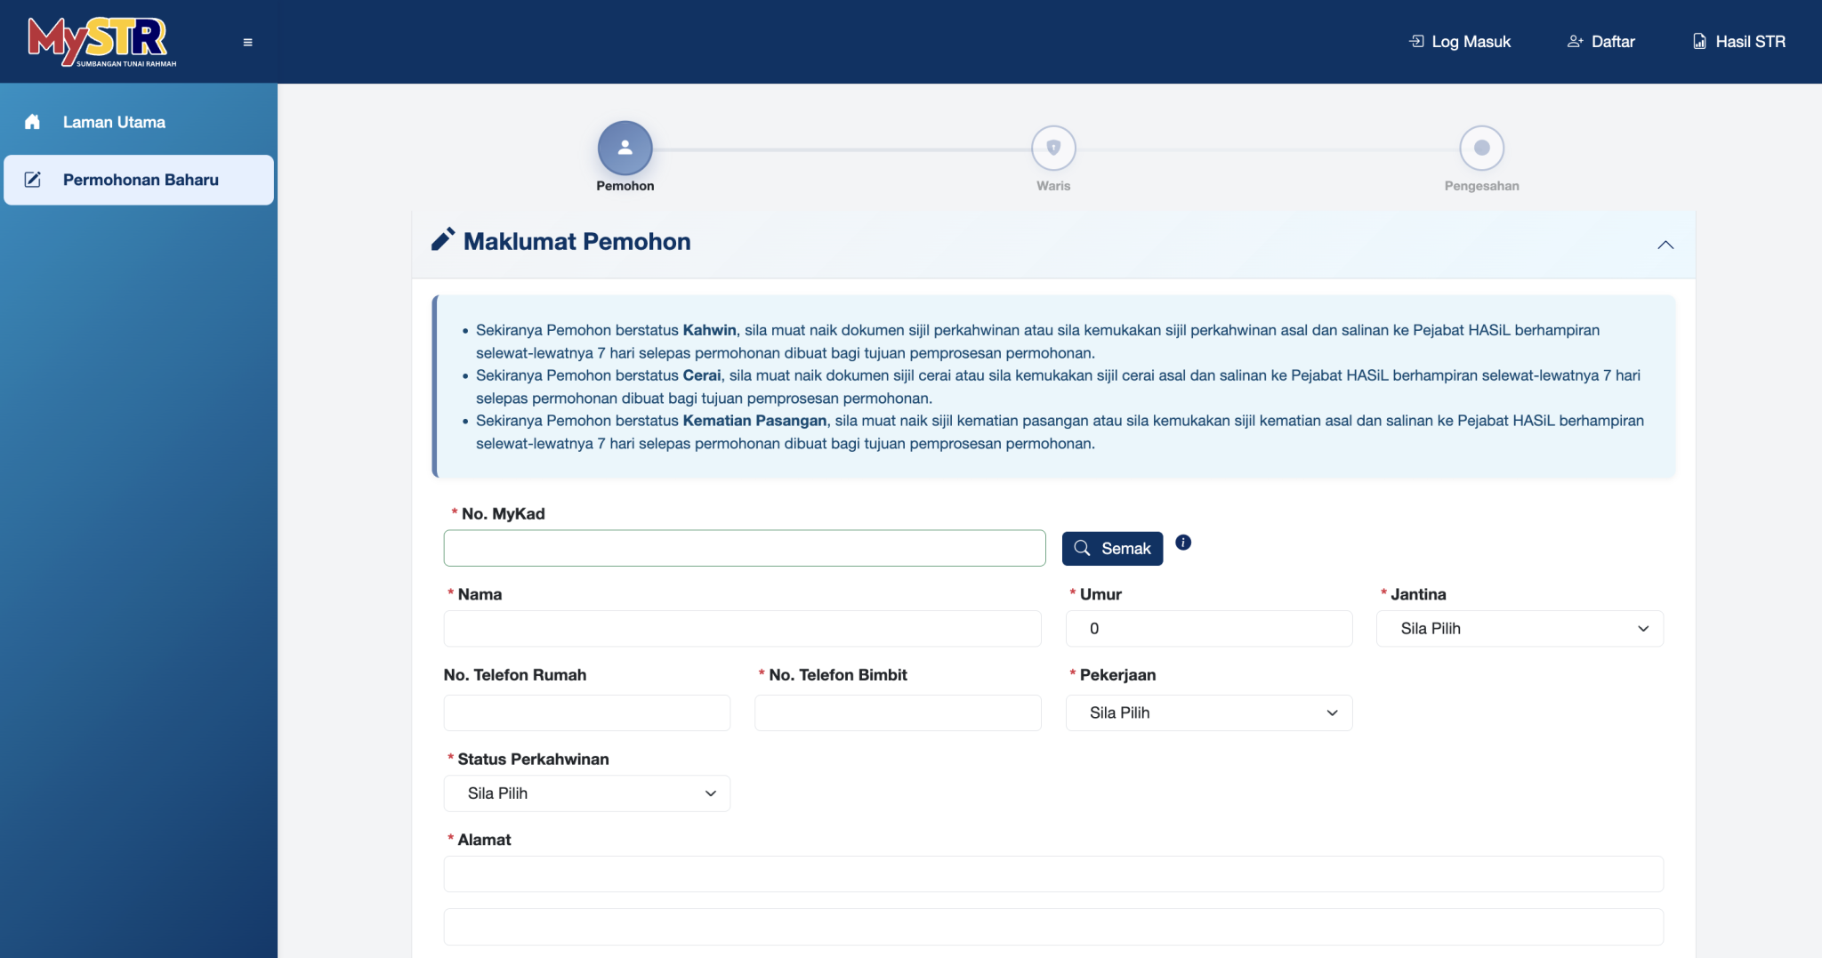
Task: Open the Status Perkahwinan dropdown
Action: point(586,793)
